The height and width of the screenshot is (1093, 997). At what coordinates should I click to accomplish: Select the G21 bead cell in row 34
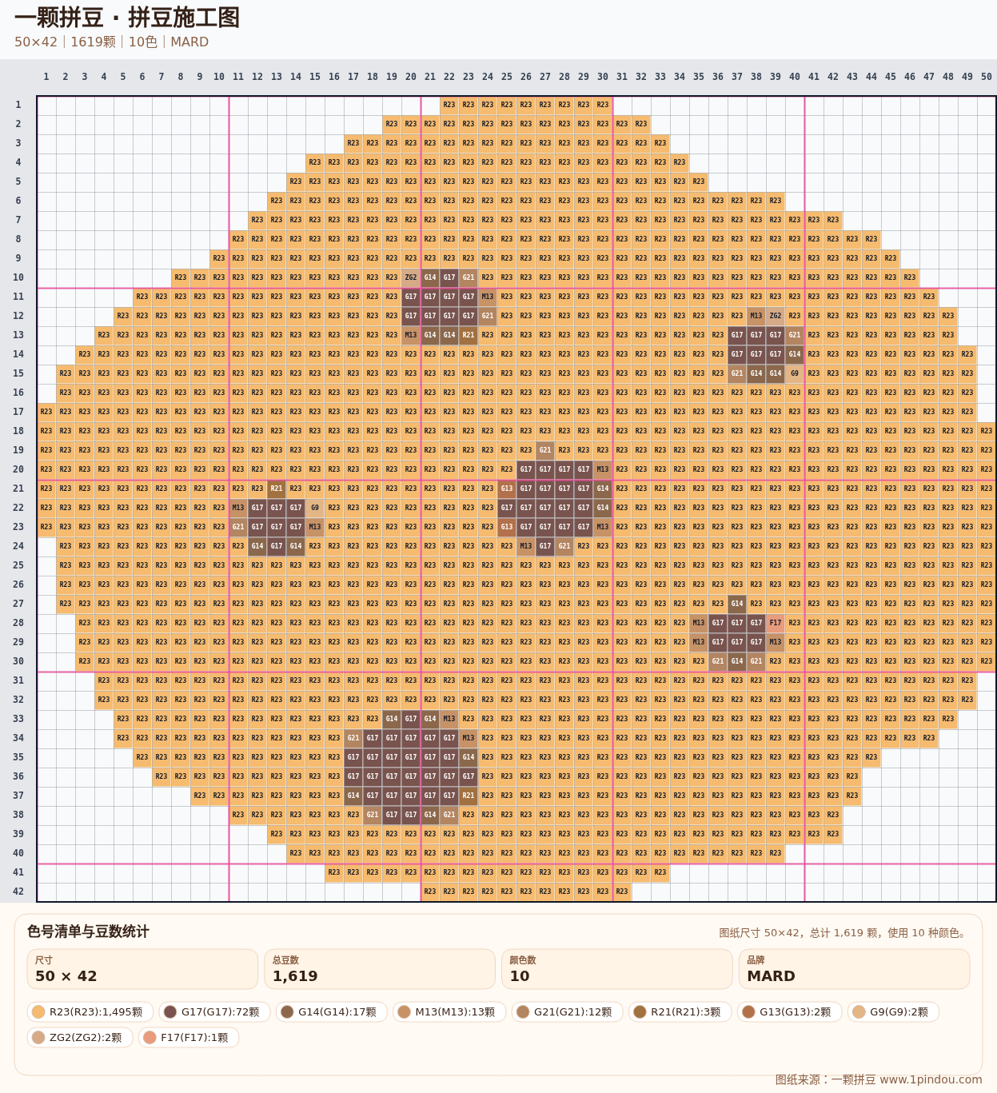tap(353, 738)
